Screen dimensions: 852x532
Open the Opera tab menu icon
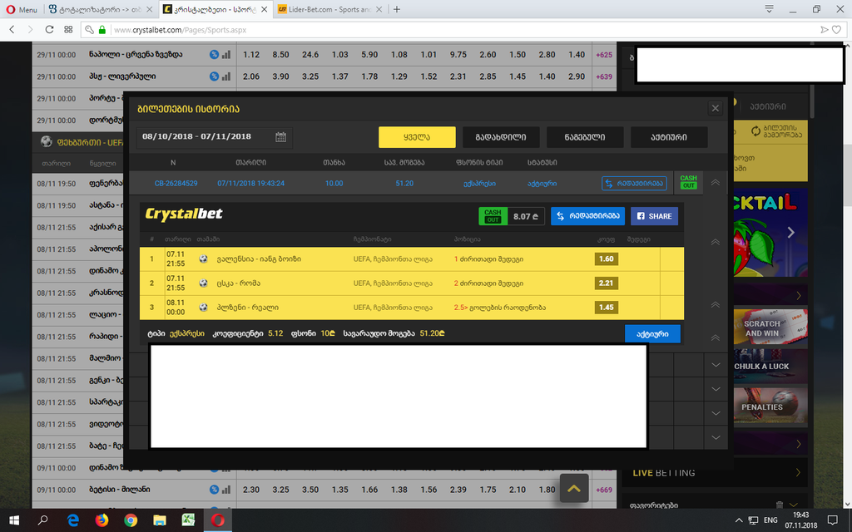click(x=769, y=9)
